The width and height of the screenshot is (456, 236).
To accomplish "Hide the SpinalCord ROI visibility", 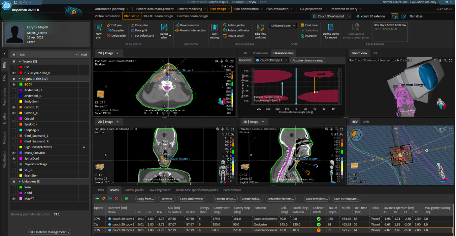I will pos(14,159).
